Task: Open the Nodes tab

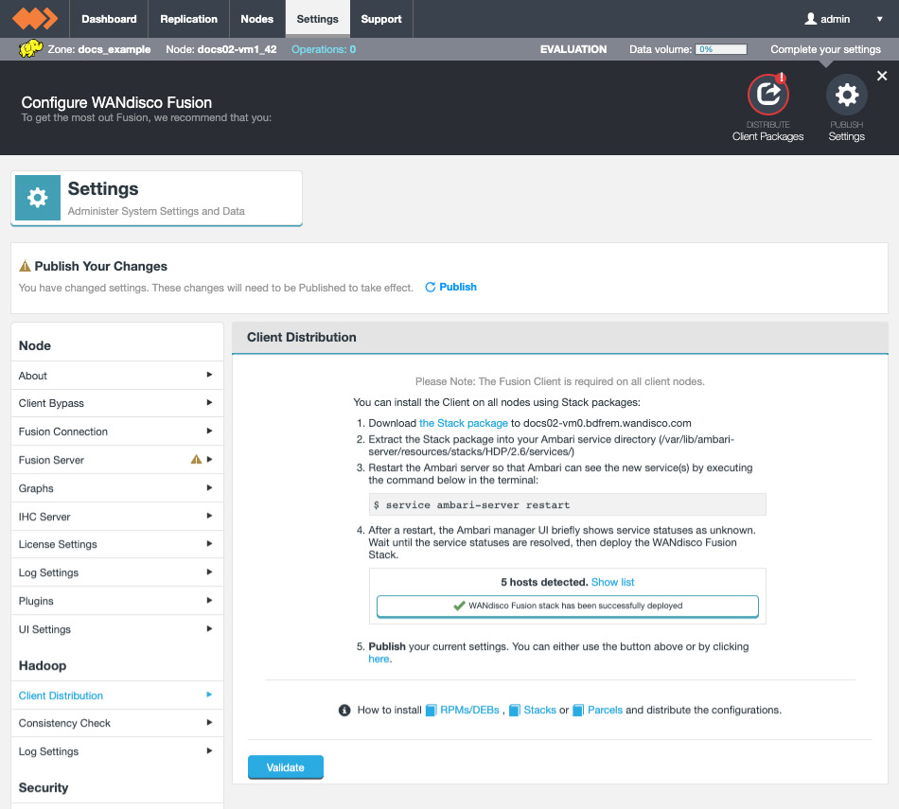Action: click(x=256, y=19)
